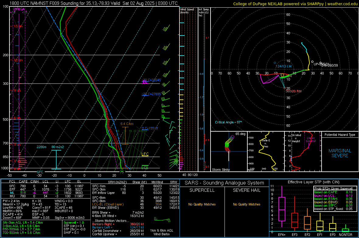Click the BRN Shear = 7 m2/s2 text

click(x=118, y=212)
